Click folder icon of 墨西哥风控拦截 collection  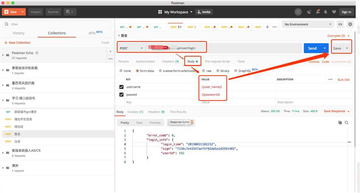click(8, 85)
